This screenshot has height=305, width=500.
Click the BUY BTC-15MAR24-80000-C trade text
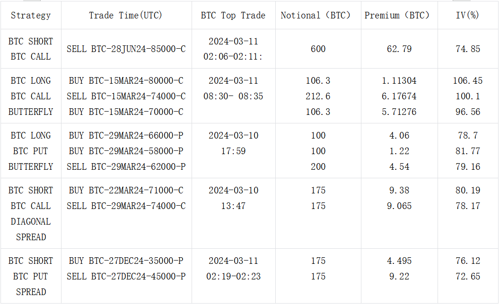click(126, 81)
